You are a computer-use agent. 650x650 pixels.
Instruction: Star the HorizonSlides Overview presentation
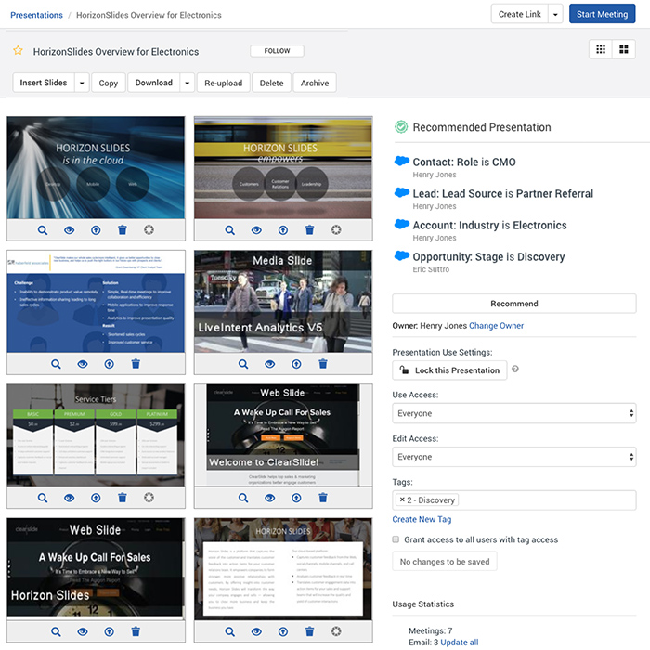click(18, 51)
